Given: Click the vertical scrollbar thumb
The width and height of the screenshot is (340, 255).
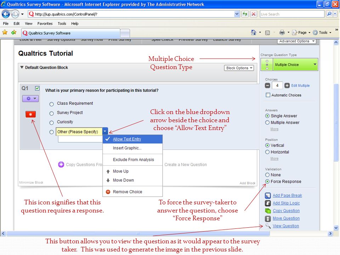Looking at the screenshot, I should (x=336, y=123).
